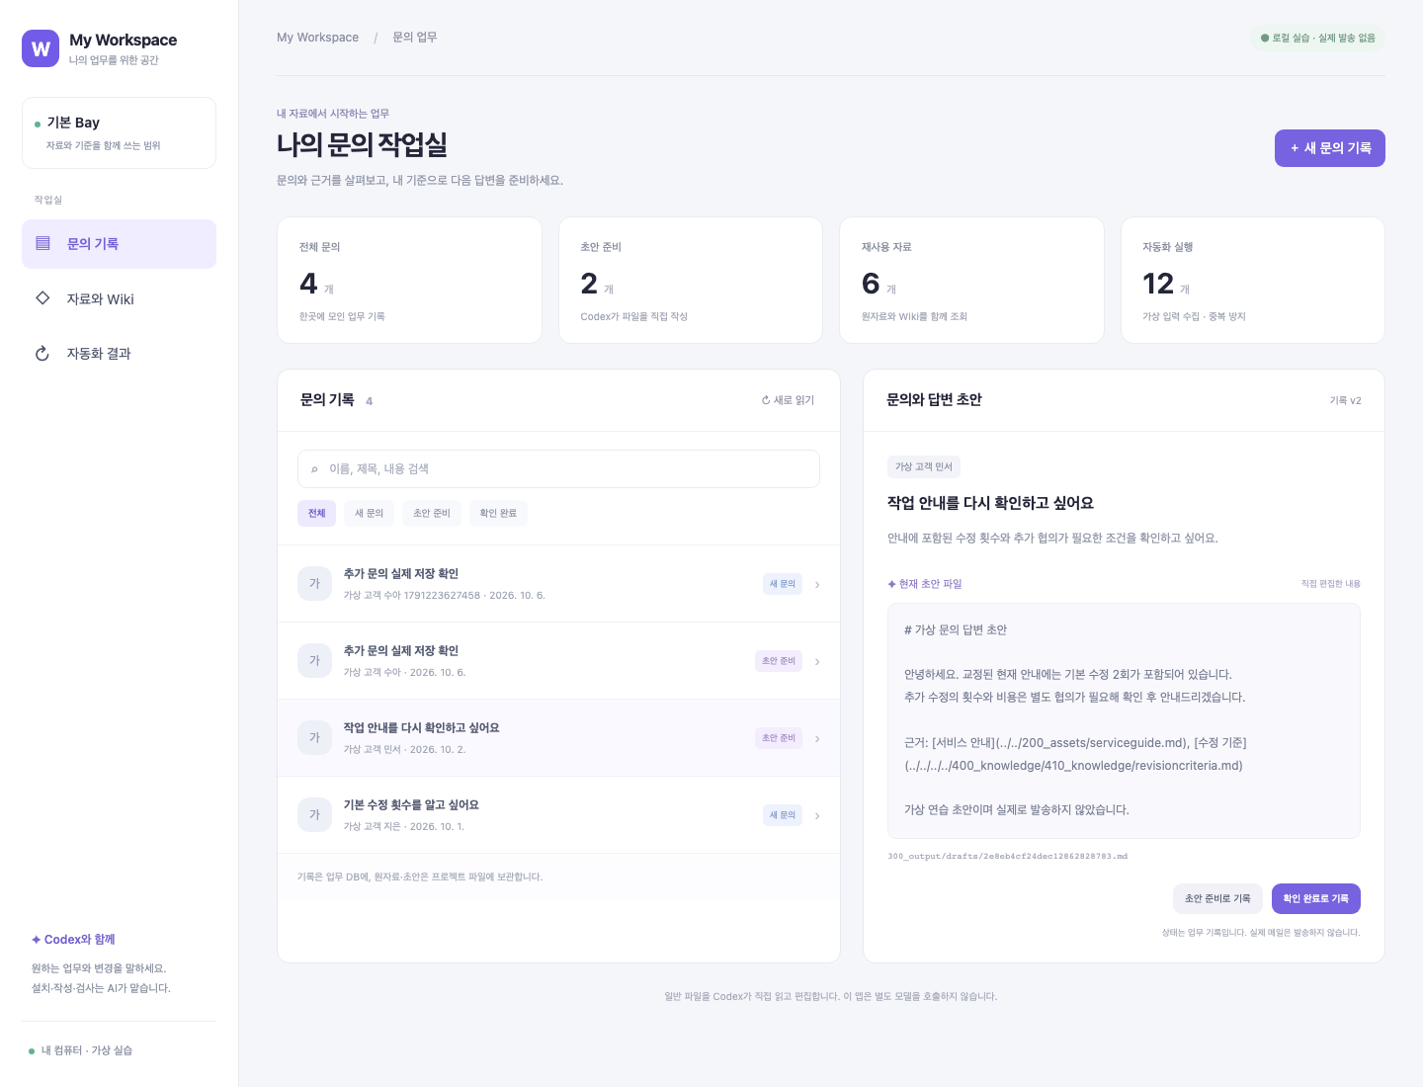Viewport: 1423px width, 1087px height.
Task: Expand the 가상 고객 수아 · 2026. 10. 6. 초안 준비 row chevron
Action: point(817,662)
